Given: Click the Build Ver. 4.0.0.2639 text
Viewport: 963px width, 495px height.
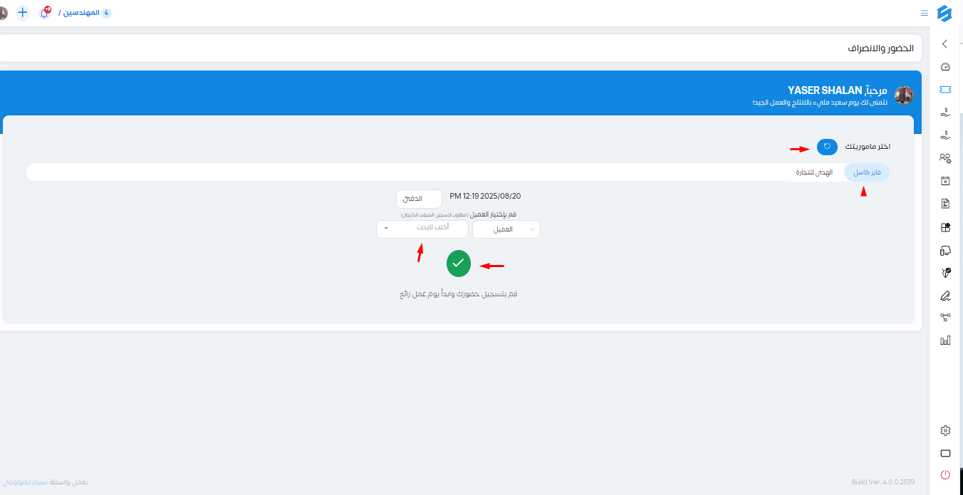Looking at the screenshot, I should pyautogui.click(x=883, y=482).
